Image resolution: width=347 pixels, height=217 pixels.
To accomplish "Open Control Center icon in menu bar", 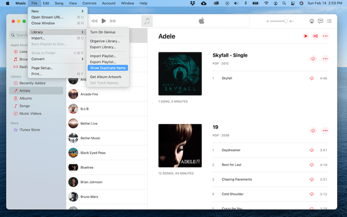I will click(293, 3).
